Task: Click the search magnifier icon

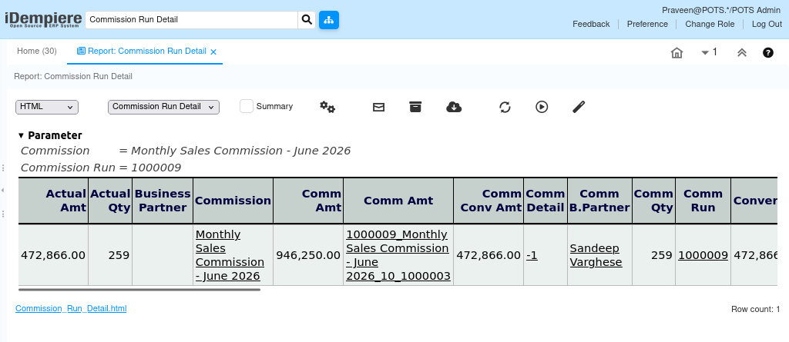Action: (x=307, y=20)
